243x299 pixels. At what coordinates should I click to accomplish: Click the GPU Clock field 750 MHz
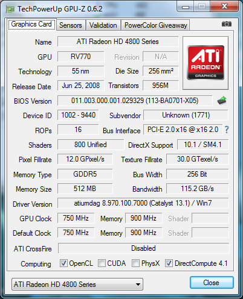tap(76, 218)
